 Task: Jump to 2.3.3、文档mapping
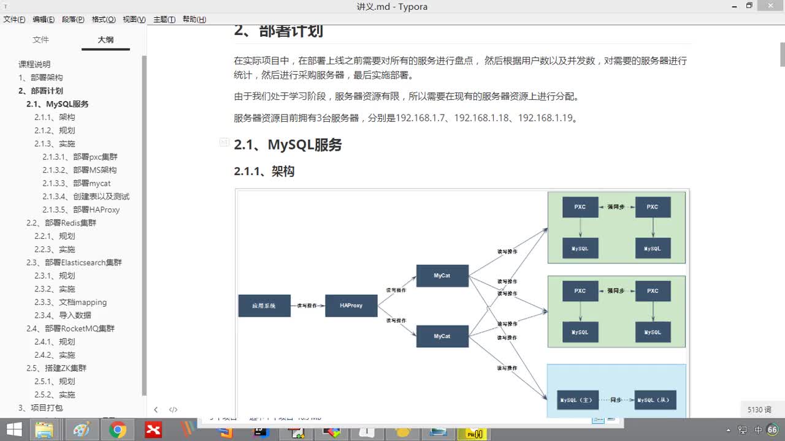click(71, 302)
